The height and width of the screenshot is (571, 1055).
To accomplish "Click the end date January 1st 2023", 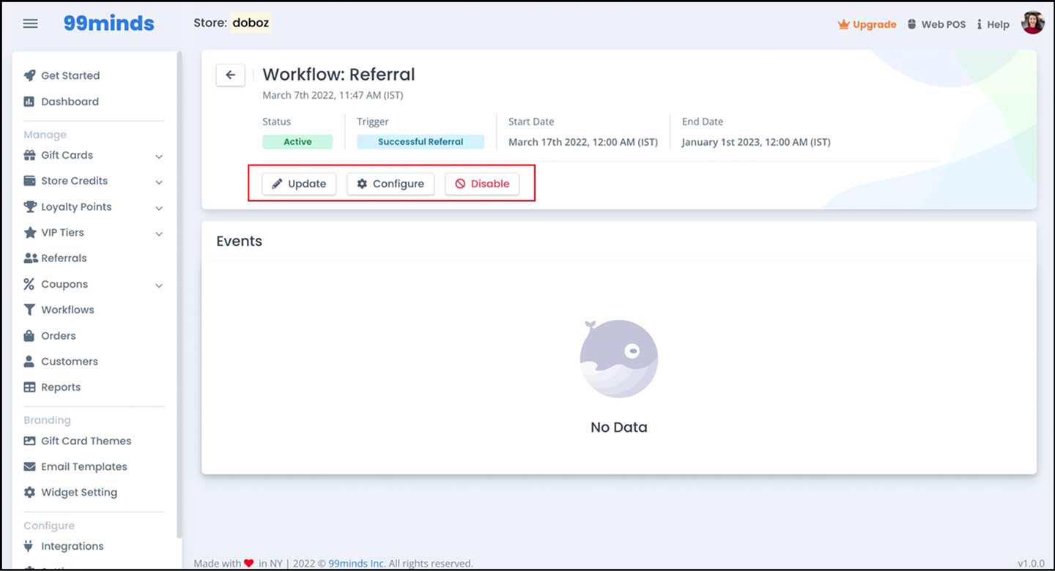I will click(x=756, y=142).
